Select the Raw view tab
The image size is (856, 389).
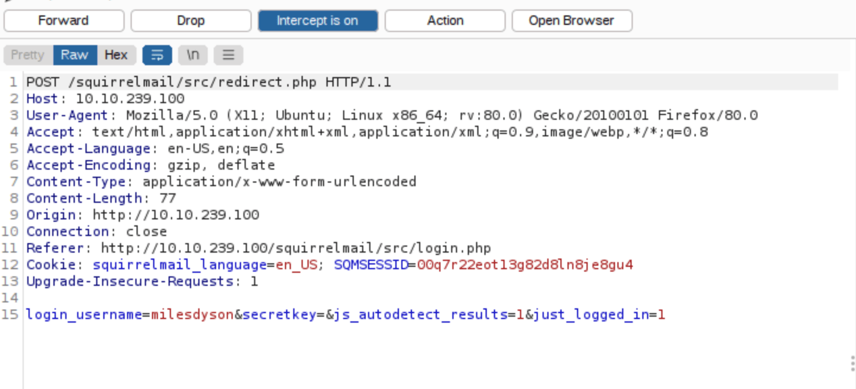74,55
